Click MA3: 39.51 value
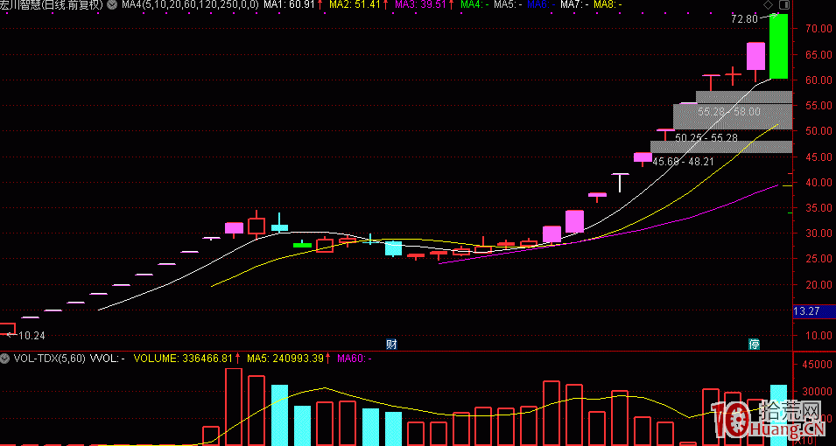Viewport: 836px width, 446px height. point(420,4)
